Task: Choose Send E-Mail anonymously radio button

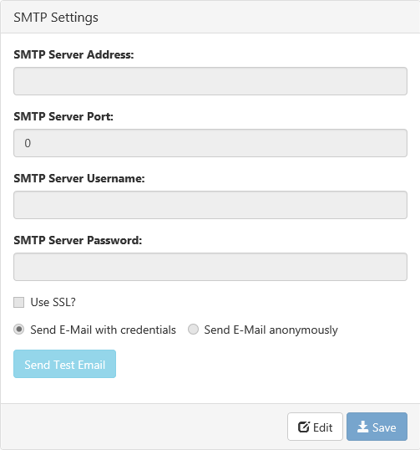Action: 193,330
